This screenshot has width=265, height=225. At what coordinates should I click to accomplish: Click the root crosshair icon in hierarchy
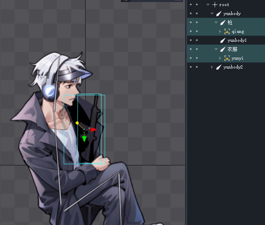[215, 5]
